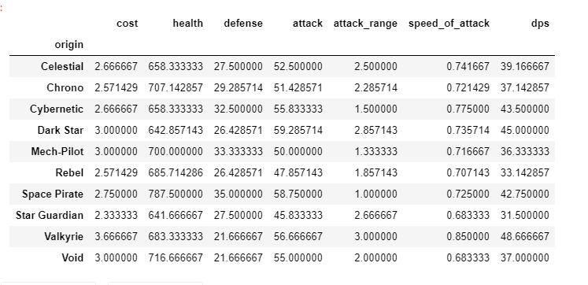Click the dps column header
The width and height of the screenshot is (588, 285).
(x=540, y=24)
